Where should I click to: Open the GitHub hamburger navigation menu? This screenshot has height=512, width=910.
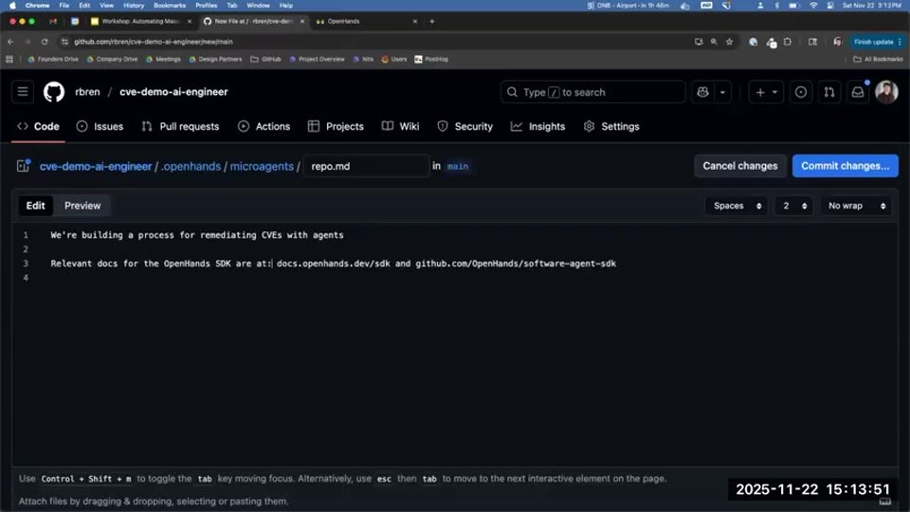23,92
